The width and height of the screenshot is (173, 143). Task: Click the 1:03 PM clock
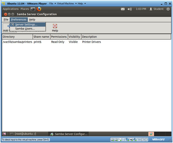141,9
